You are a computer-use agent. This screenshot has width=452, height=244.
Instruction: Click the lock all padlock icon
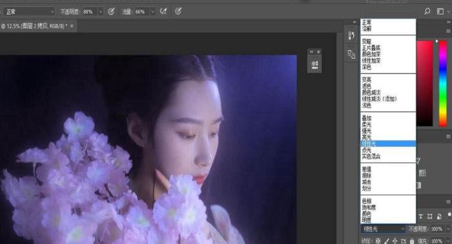coord(412,241)
